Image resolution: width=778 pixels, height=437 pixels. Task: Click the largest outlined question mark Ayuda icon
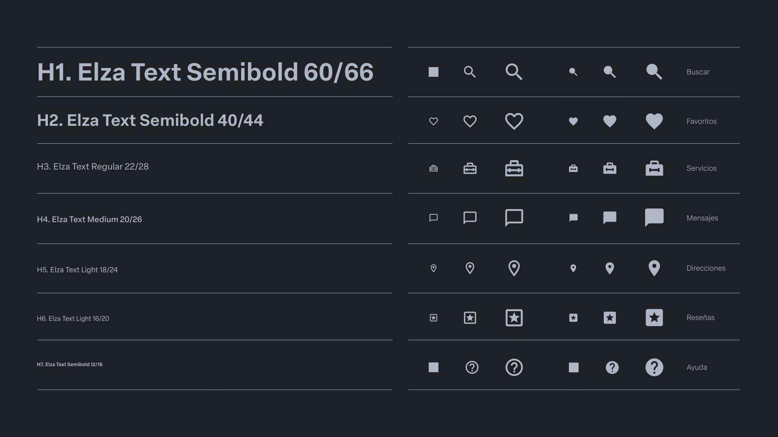click(x=514, y=367)
